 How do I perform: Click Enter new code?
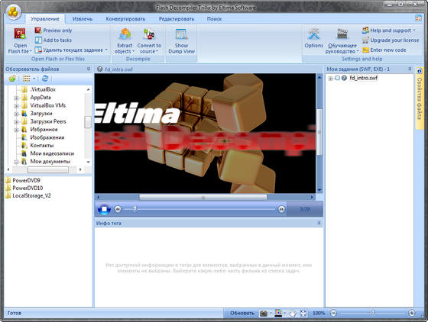384,50
